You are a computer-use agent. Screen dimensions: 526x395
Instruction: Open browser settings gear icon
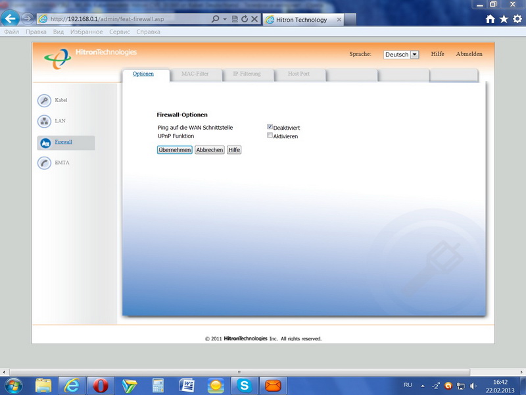517,20
